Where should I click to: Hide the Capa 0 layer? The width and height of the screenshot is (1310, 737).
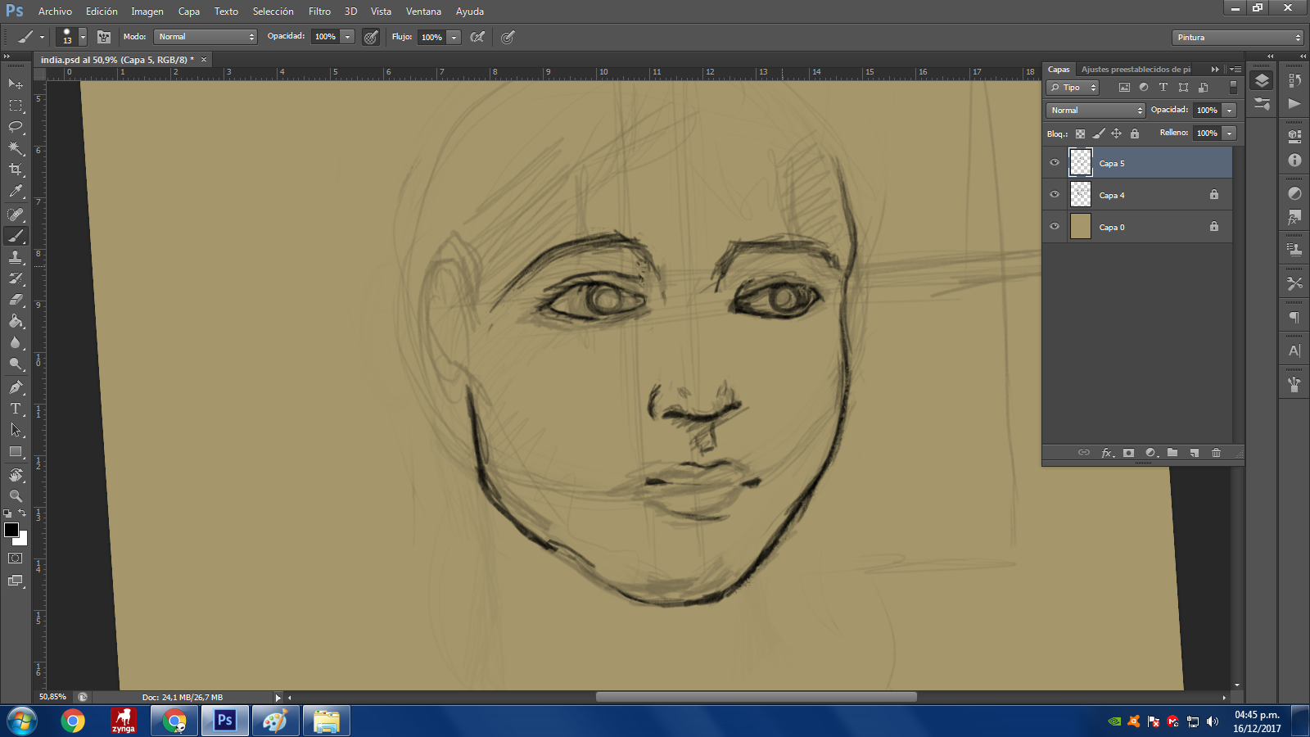coord(1055,227)
